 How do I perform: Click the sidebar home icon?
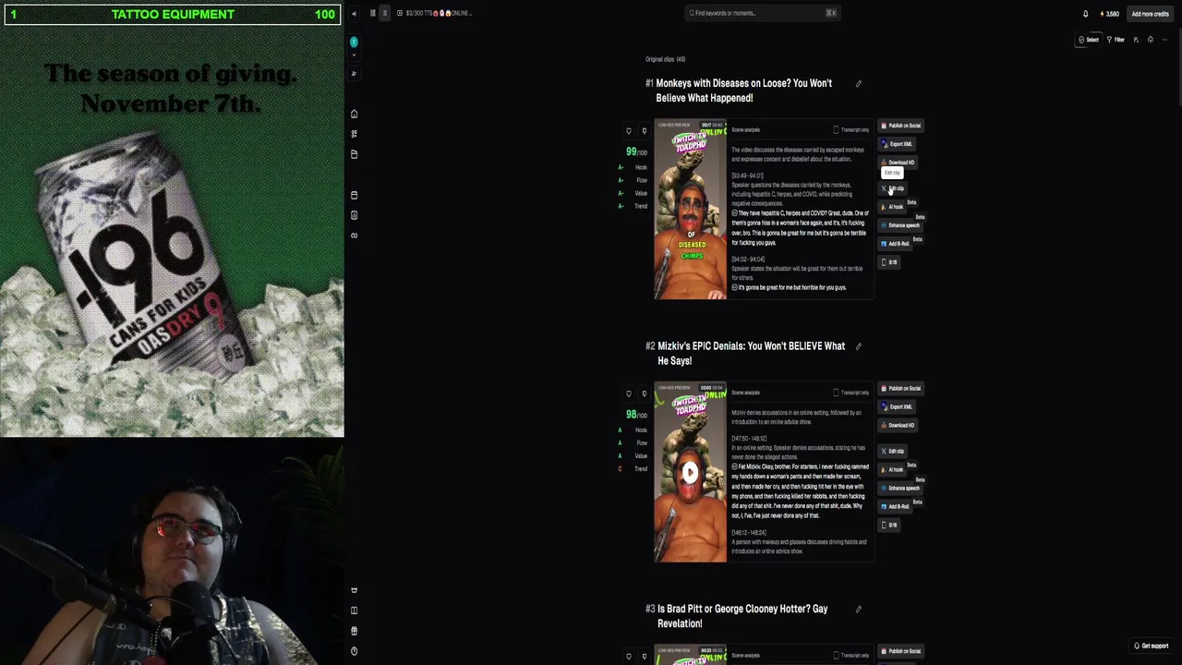[354, 114]
